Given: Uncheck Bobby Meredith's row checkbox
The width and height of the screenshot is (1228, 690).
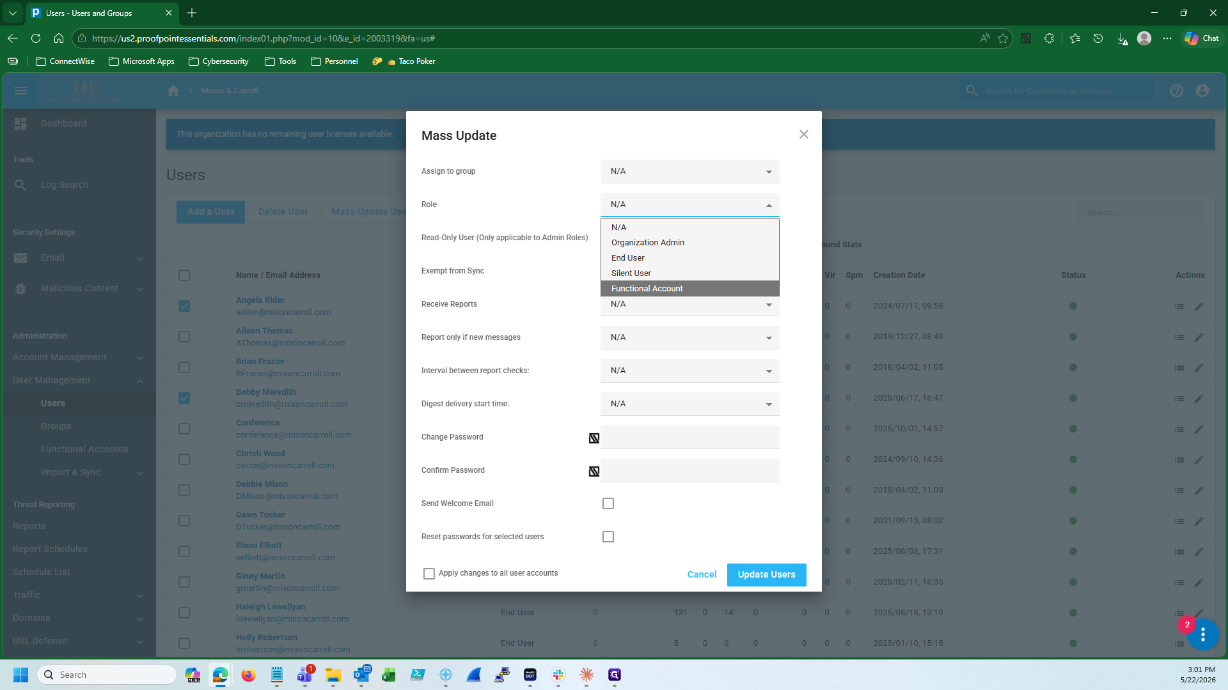Looking at the screenshot, I should tap(184, 398).
